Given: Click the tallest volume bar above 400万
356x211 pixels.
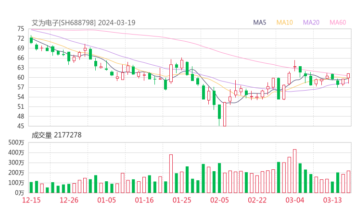Looking at the screenshot, I should [x=295, y=171].
